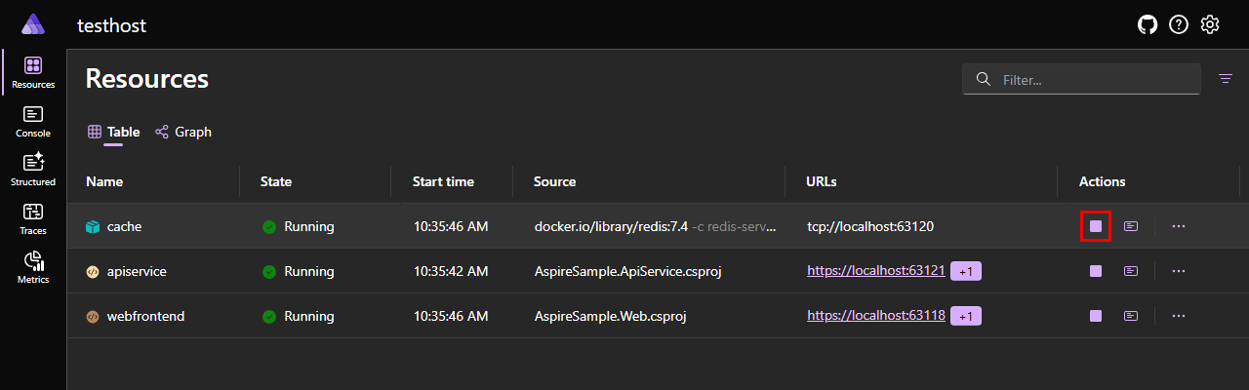This screenshot has height=390, width=1249.
Task: Open more actions menu for webfrontend
Action: [1179, 316]
